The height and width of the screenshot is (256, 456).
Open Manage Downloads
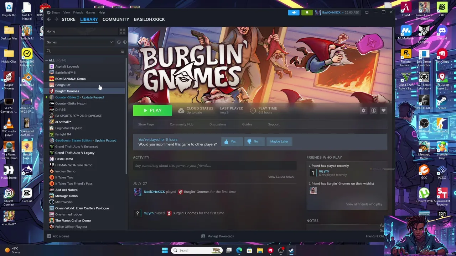click(217, 236)
